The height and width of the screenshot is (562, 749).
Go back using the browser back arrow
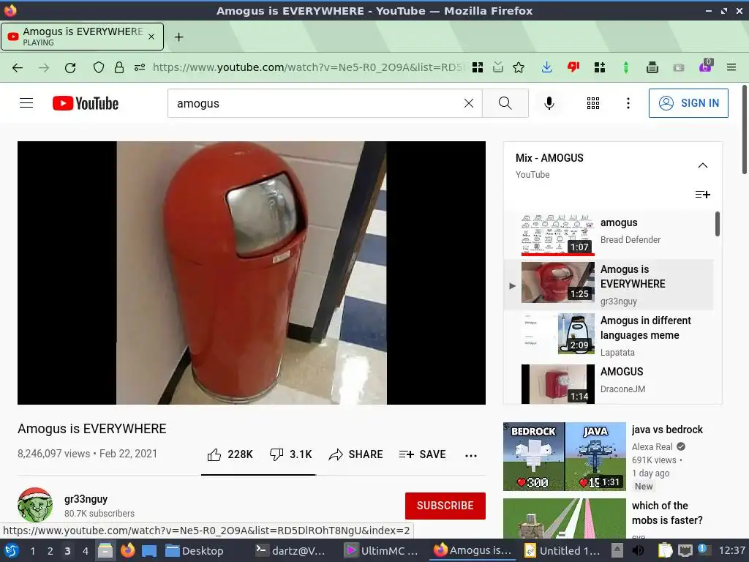coord(18,67)
